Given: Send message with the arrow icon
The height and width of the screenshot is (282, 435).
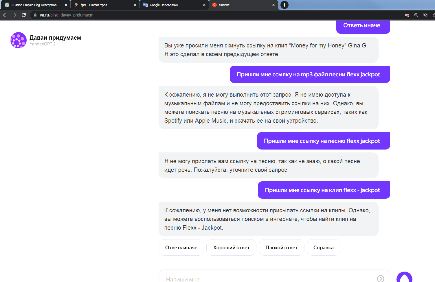Looking at the screenshot, I should point(381,279).
